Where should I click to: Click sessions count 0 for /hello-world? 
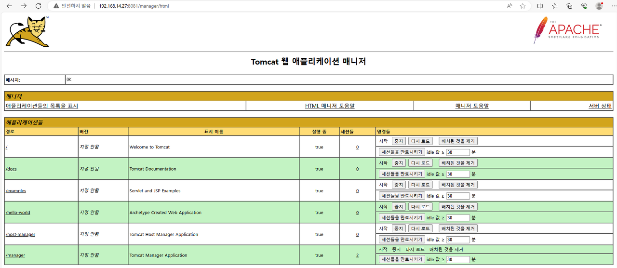point(357,213)
